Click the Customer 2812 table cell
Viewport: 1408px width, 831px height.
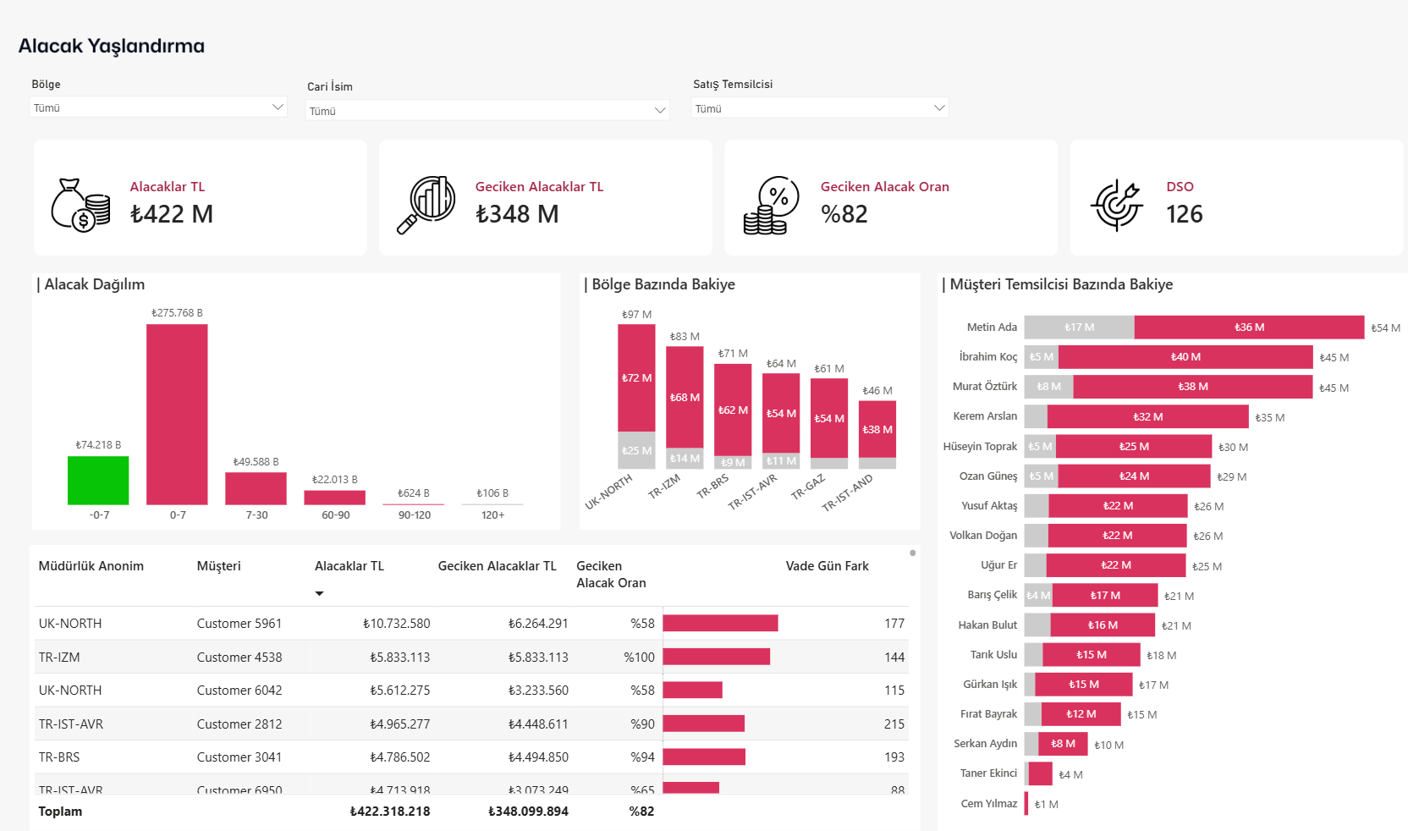(239, 724)
